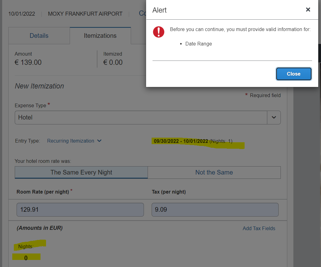Select the Itemizations tab
This screenshot has height=267, width=321.
[100, 36]
